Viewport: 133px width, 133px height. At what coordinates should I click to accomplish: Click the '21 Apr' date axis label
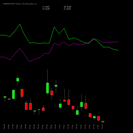[81, 127]
